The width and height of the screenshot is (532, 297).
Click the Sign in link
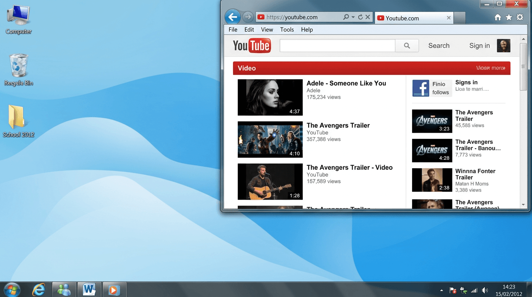479,46
